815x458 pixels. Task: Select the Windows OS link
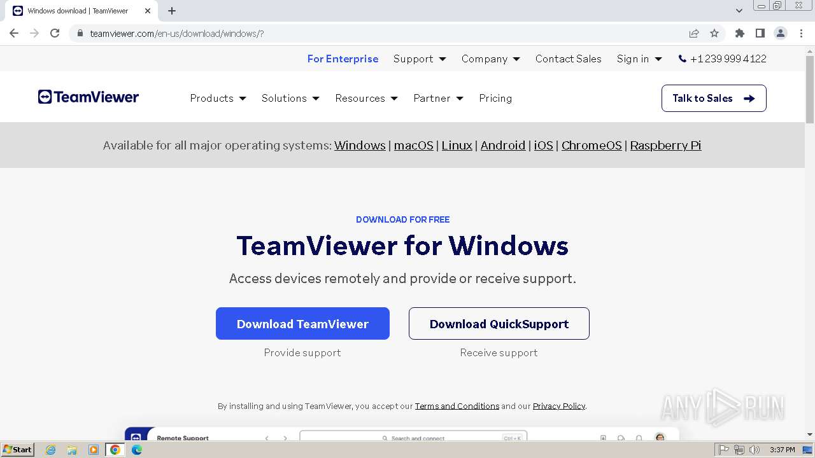pyautogui.click(x=360, y=145)
